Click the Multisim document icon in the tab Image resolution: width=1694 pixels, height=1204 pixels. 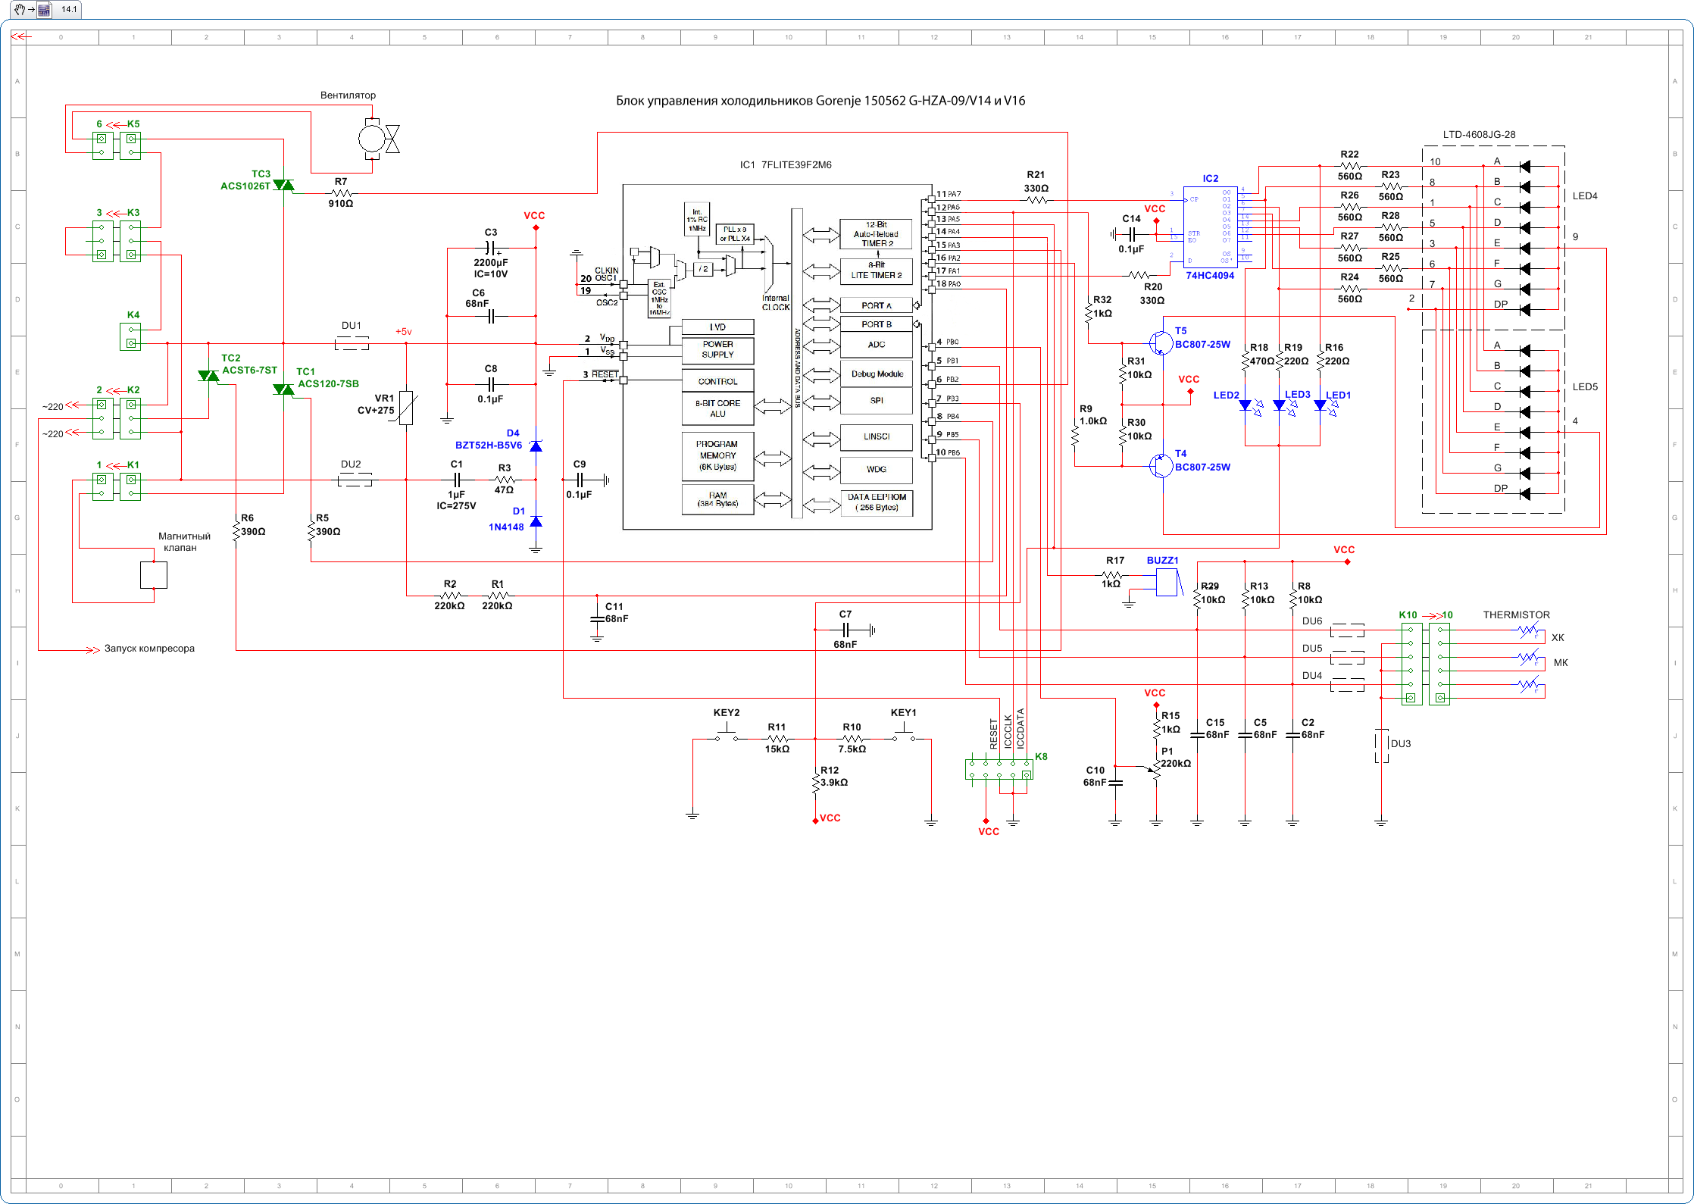click(x=44, y=10)
